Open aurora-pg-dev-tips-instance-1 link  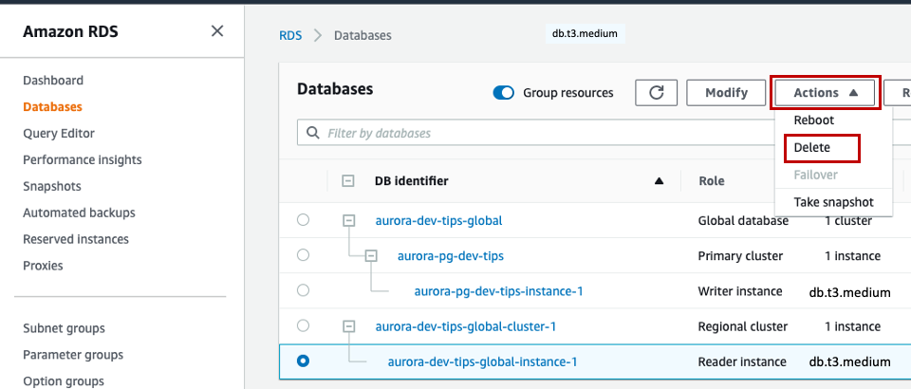click(x=498, y=291)
